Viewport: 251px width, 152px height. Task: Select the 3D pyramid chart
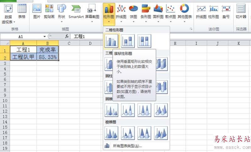[161, 133]
